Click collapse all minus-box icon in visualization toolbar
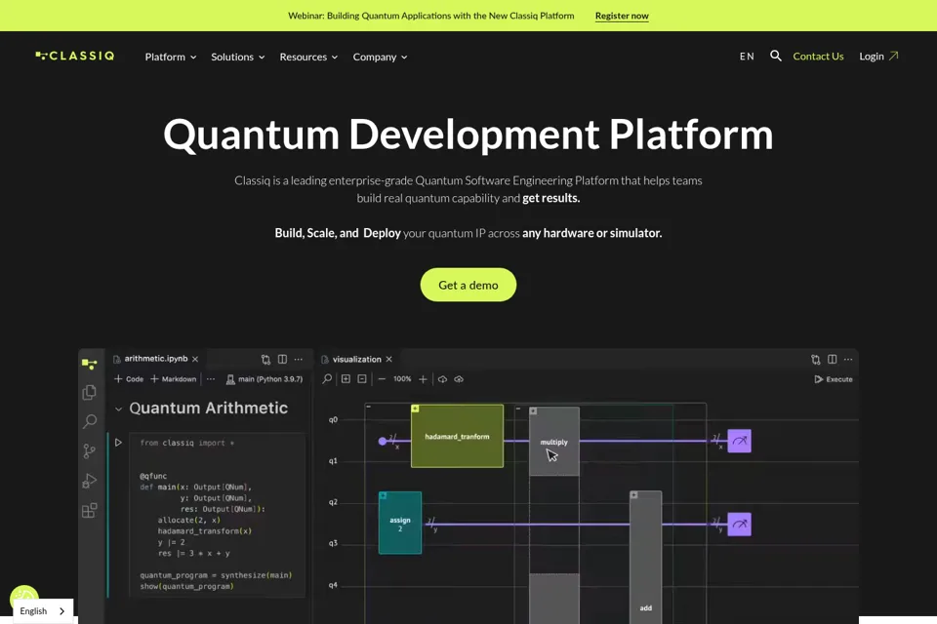 tap(361, 379)
